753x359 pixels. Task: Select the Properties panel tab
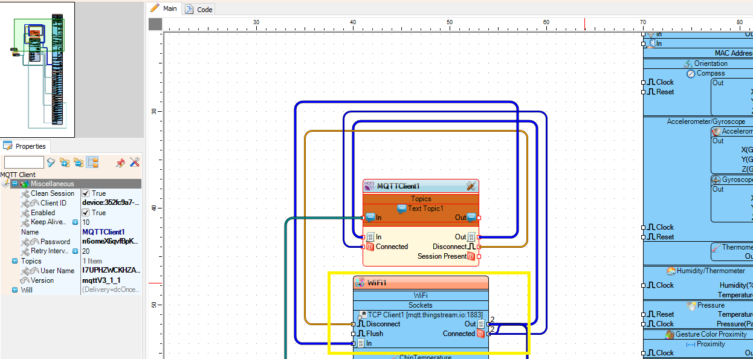[x=25, y=146]
